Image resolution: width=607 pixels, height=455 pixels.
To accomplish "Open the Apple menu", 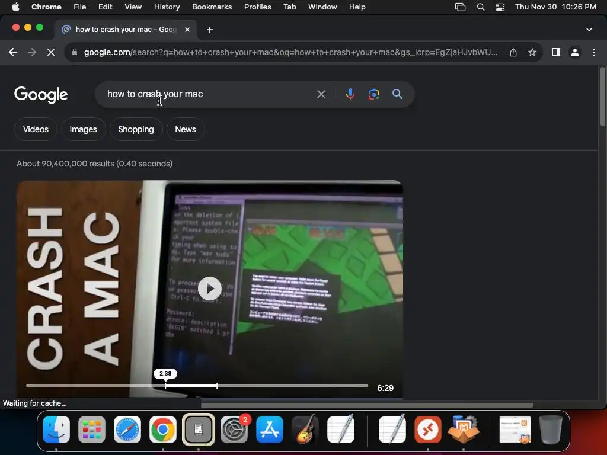I will (x=15, y=7).
